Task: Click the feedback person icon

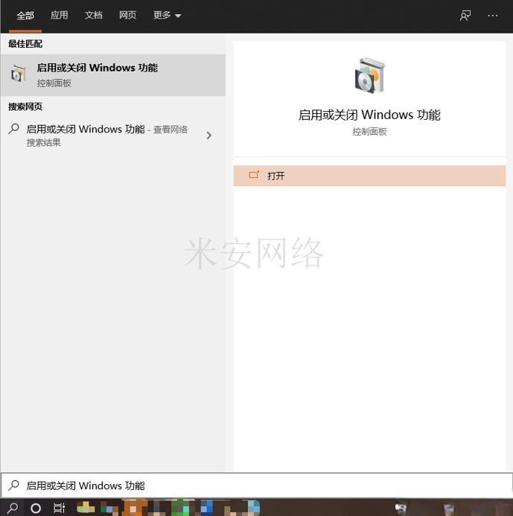Action: (x=465, y=16)
